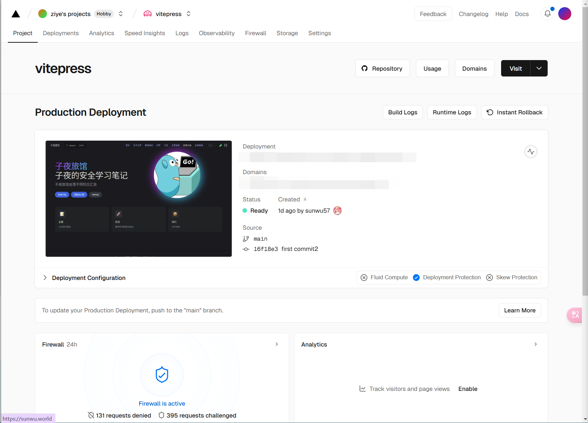This screenshot has width=588, height=423.
Task: Click the scrollbar down arrow
Action: (x=585, y=419)
